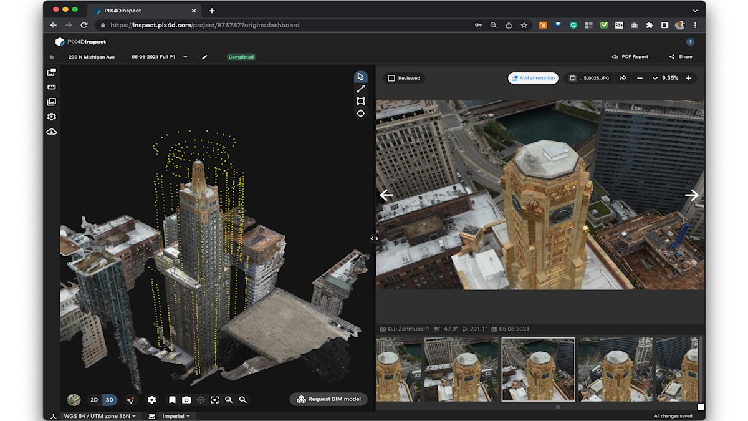This screenshot has height=421, width=748.
Task: Select the annotations panel icon in left sidebar
Action: (51, 72)
